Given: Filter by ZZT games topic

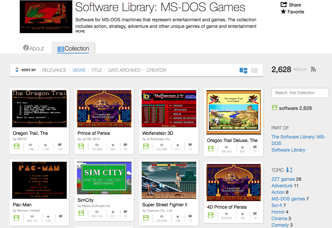Looking at the screenshot, I should point(283,179).
